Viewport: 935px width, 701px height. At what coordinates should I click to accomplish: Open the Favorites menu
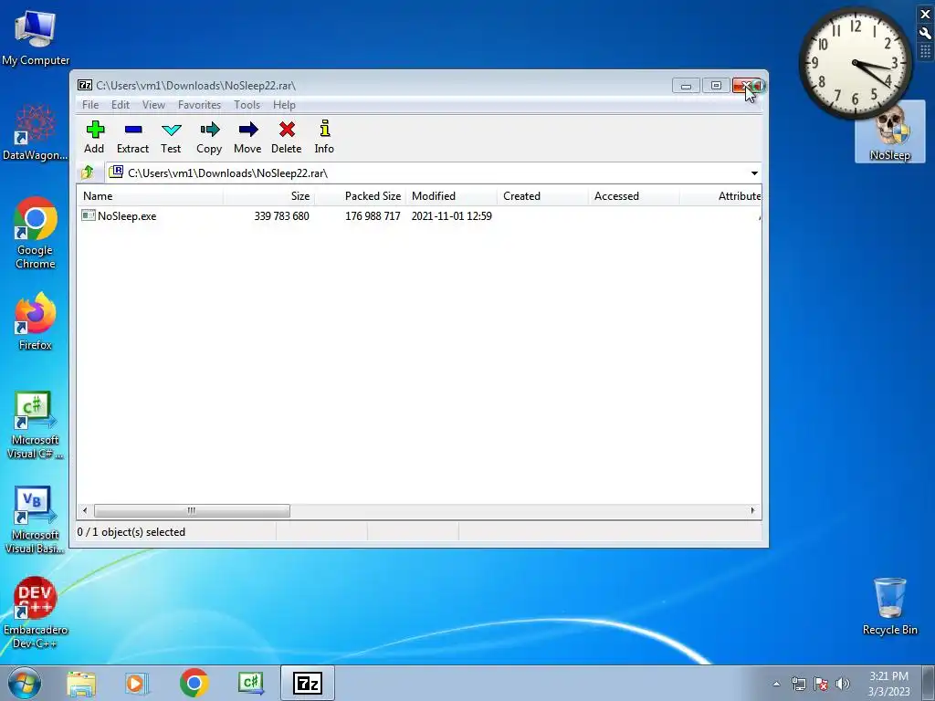tap(199, 104)
